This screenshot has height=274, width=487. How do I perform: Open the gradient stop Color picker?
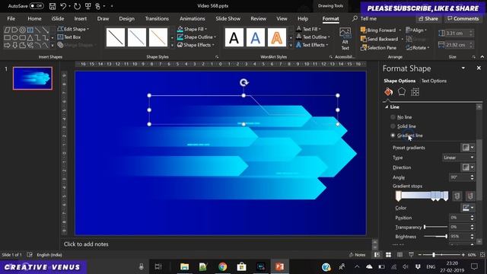pos(467,208)
